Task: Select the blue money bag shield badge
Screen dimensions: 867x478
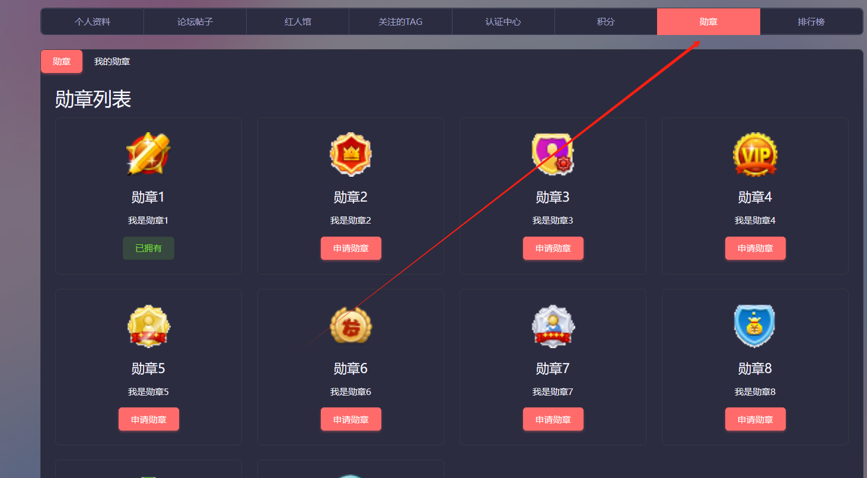Action: coord(755,326)
